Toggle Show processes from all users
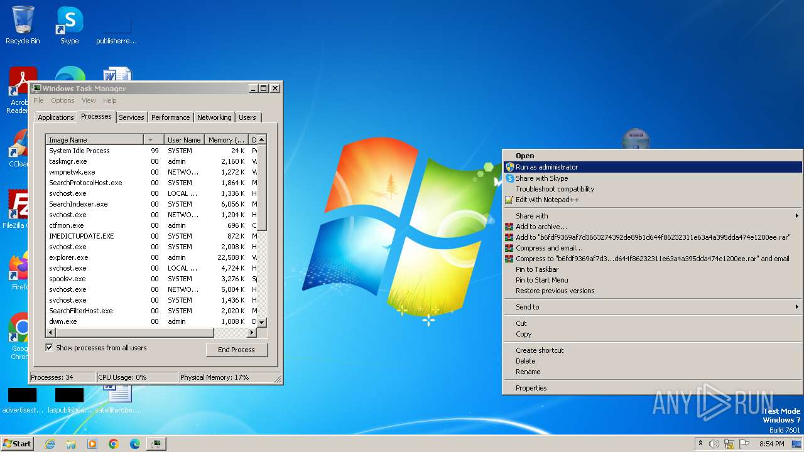Screen dimensions: 804x452 click(x=49, y=348)
